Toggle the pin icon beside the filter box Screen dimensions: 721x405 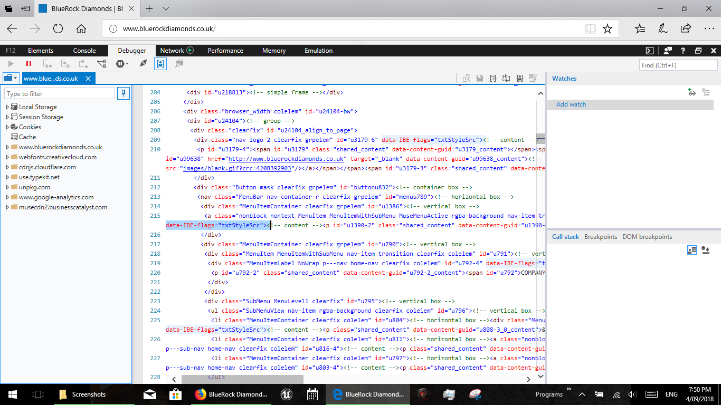point(124,93)
